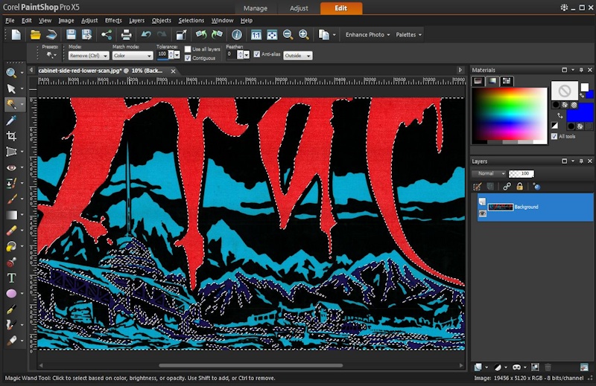This screenshot has height=386, width=596.
Task: Enable the Use all layers checkbox
Action: (188, 49)
